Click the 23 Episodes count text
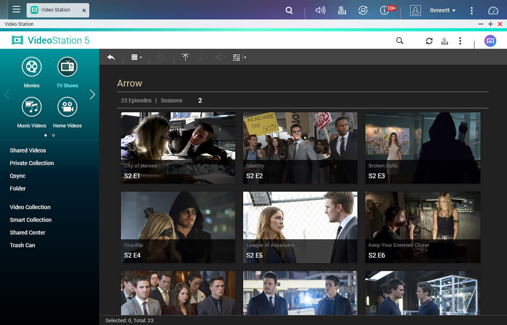The width and height of the screenshot is (507, 325). pyautogui.click(x=136, y=100)
